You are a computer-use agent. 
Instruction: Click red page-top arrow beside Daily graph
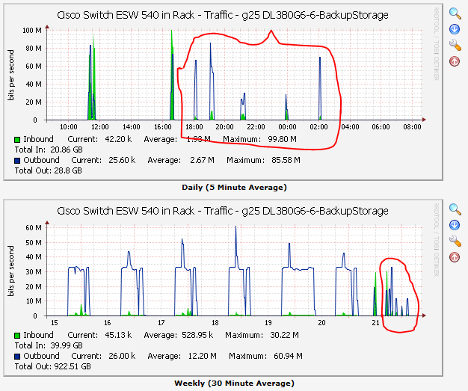coord(455,61)
